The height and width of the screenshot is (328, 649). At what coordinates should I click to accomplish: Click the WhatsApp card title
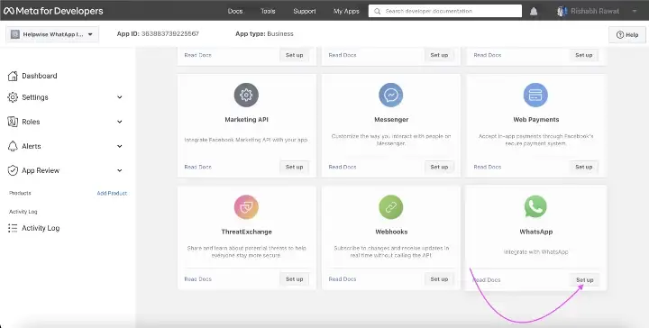tap(535, 232)
